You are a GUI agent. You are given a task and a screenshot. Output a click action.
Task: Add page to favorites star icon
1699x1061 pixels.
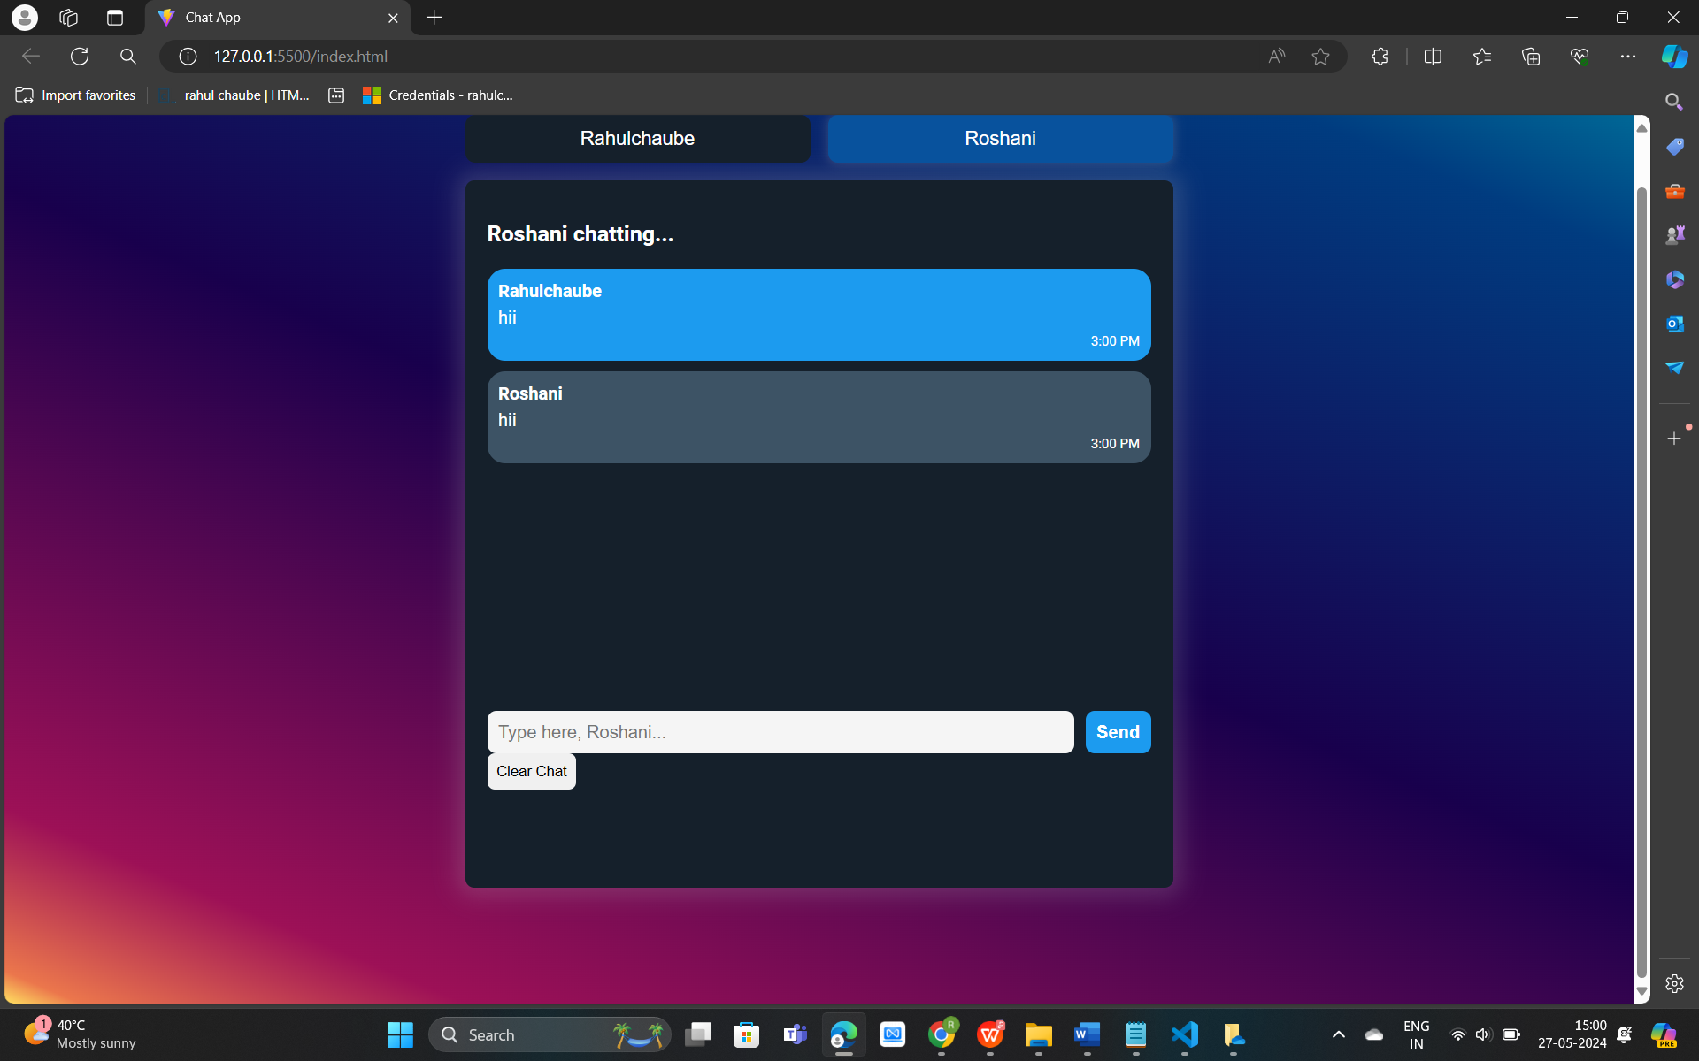pyautogui.click(x=1320, y=57)
